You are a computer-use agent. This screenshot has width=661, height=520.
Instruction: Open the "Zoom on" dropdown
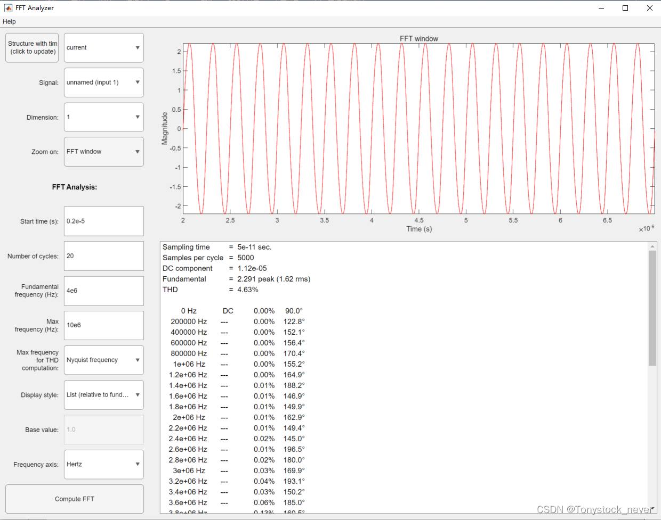[x=103, y=152]
